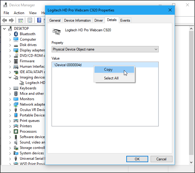Collapse the Imaging devices category
Screen dimensions: 195x173
pos(10,77)
